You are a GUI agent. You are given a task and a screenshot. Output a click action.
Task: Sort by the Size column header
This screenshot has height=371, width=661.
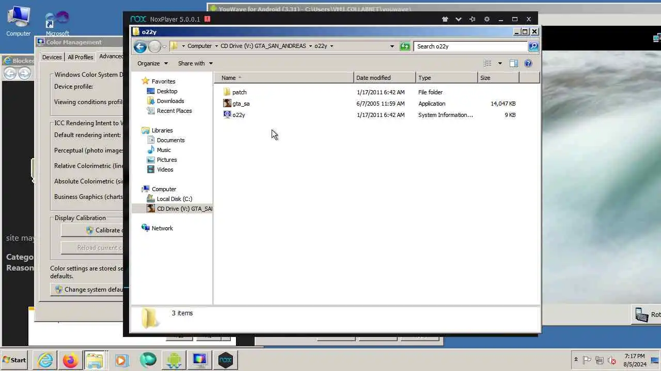[498, 78]
